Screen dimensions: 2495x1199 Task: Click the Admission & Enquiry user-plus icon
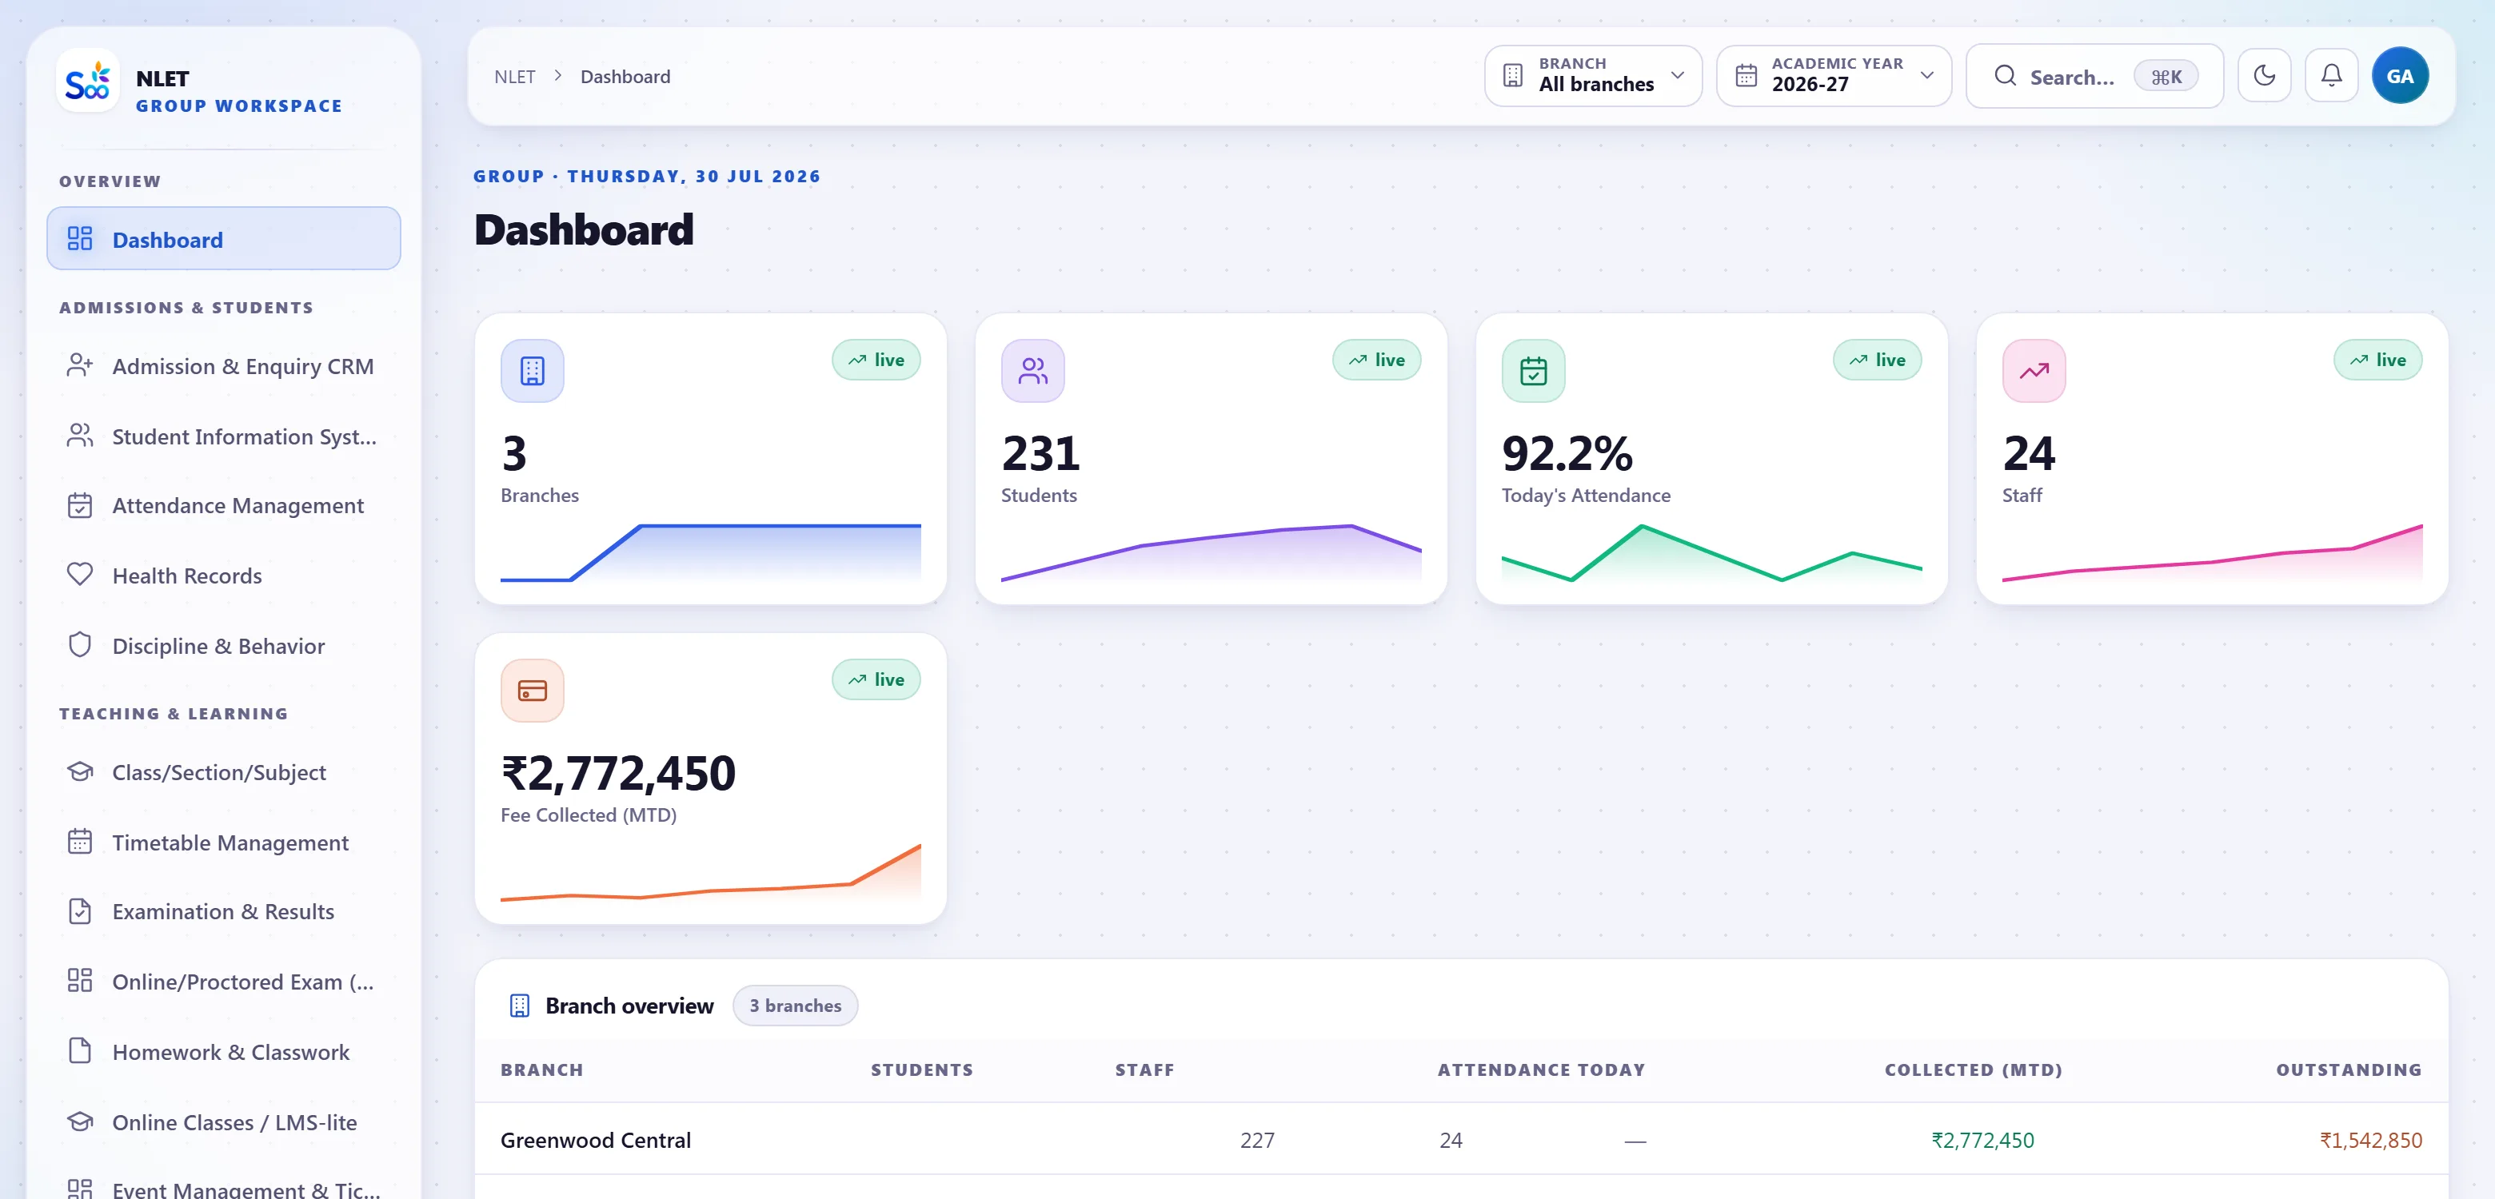click(x=81, y=365)
